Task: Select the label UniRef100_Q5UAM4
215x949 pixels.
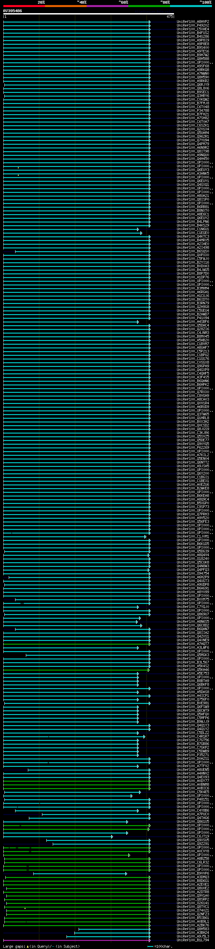Action: [x=193, y=133]
